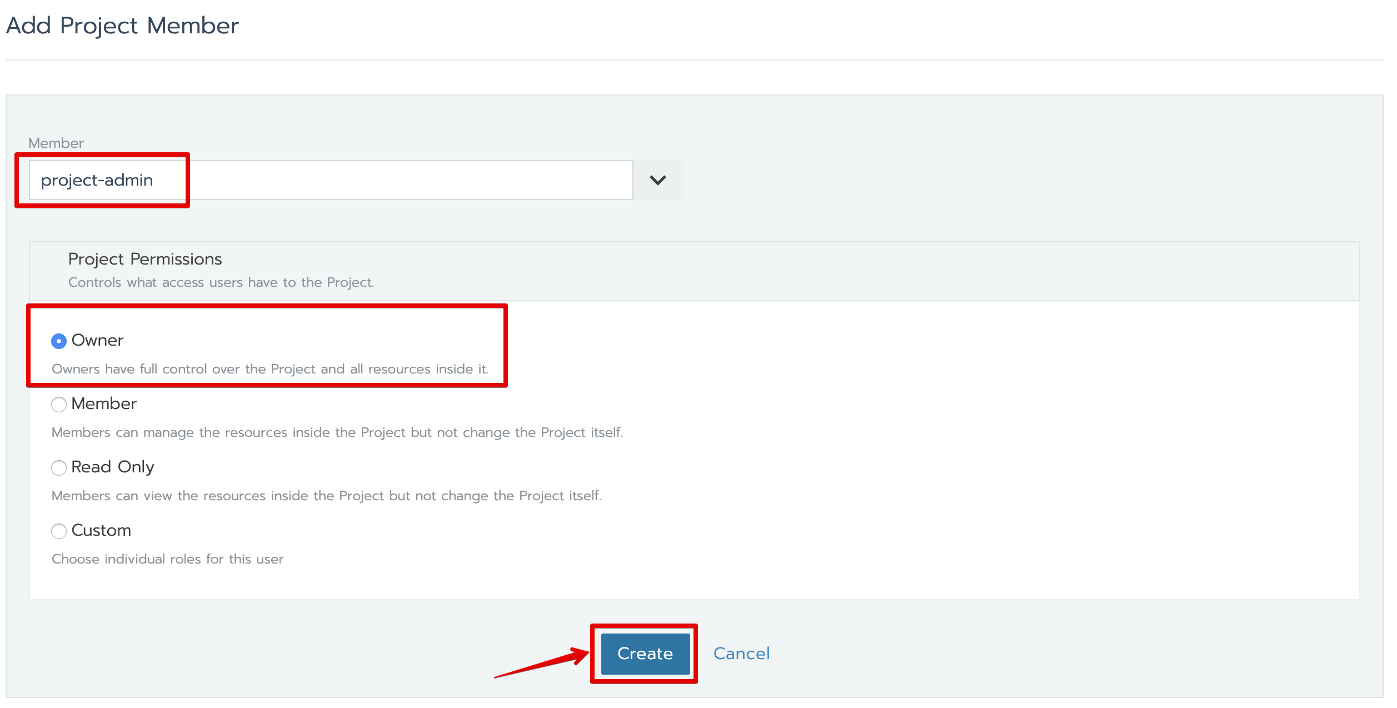
Task: Click the Custom option label text
Action: click(101, 530)
